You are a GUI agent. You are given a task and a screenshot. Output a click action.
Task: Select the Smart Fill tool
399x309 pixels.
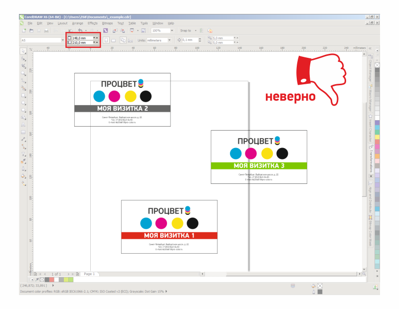click(x=23, y=88)
